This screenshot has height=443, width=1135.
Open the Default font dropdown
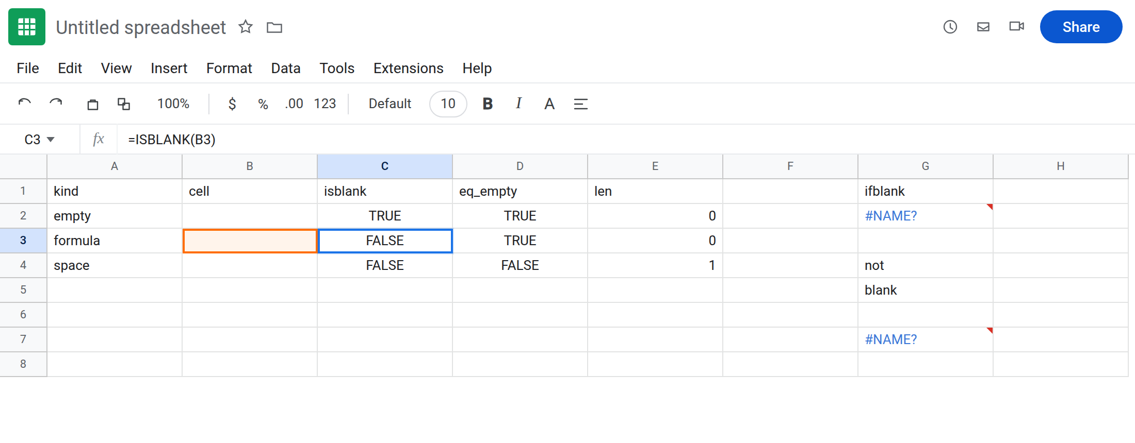(390, 104)
